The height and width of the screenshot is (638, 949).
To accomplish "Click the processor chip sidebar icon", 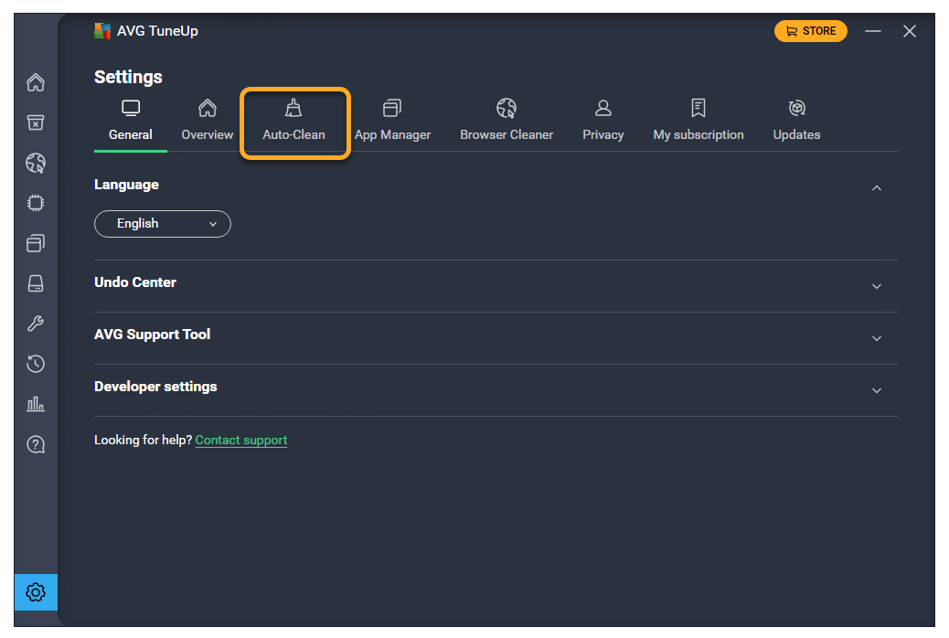I will (36, 203).
